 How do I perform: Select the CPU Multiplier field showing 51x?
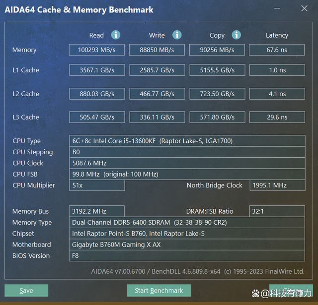(97, 185)
